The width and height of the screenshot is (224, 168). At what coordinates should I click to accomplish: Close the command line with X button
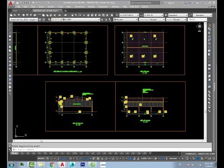click(10, 146)
